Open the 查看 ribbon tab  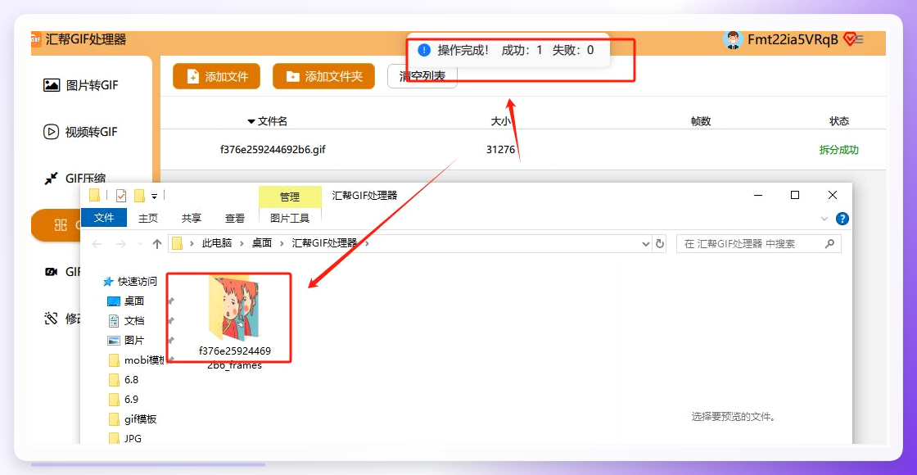235,218
